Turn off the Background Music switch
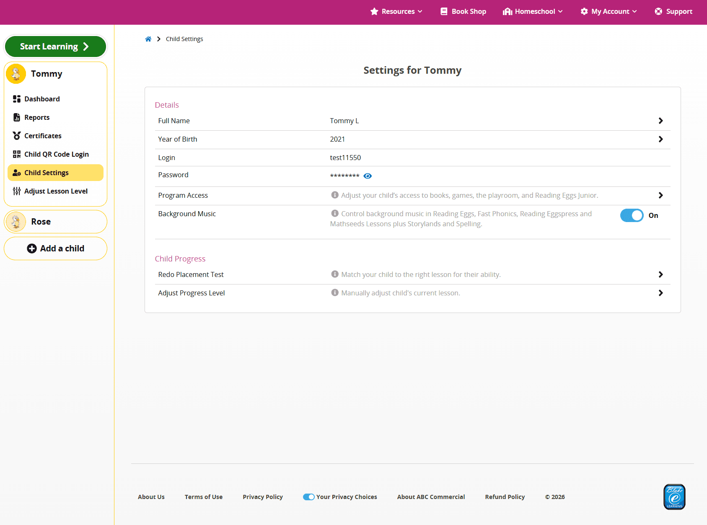 click(632, 215)
